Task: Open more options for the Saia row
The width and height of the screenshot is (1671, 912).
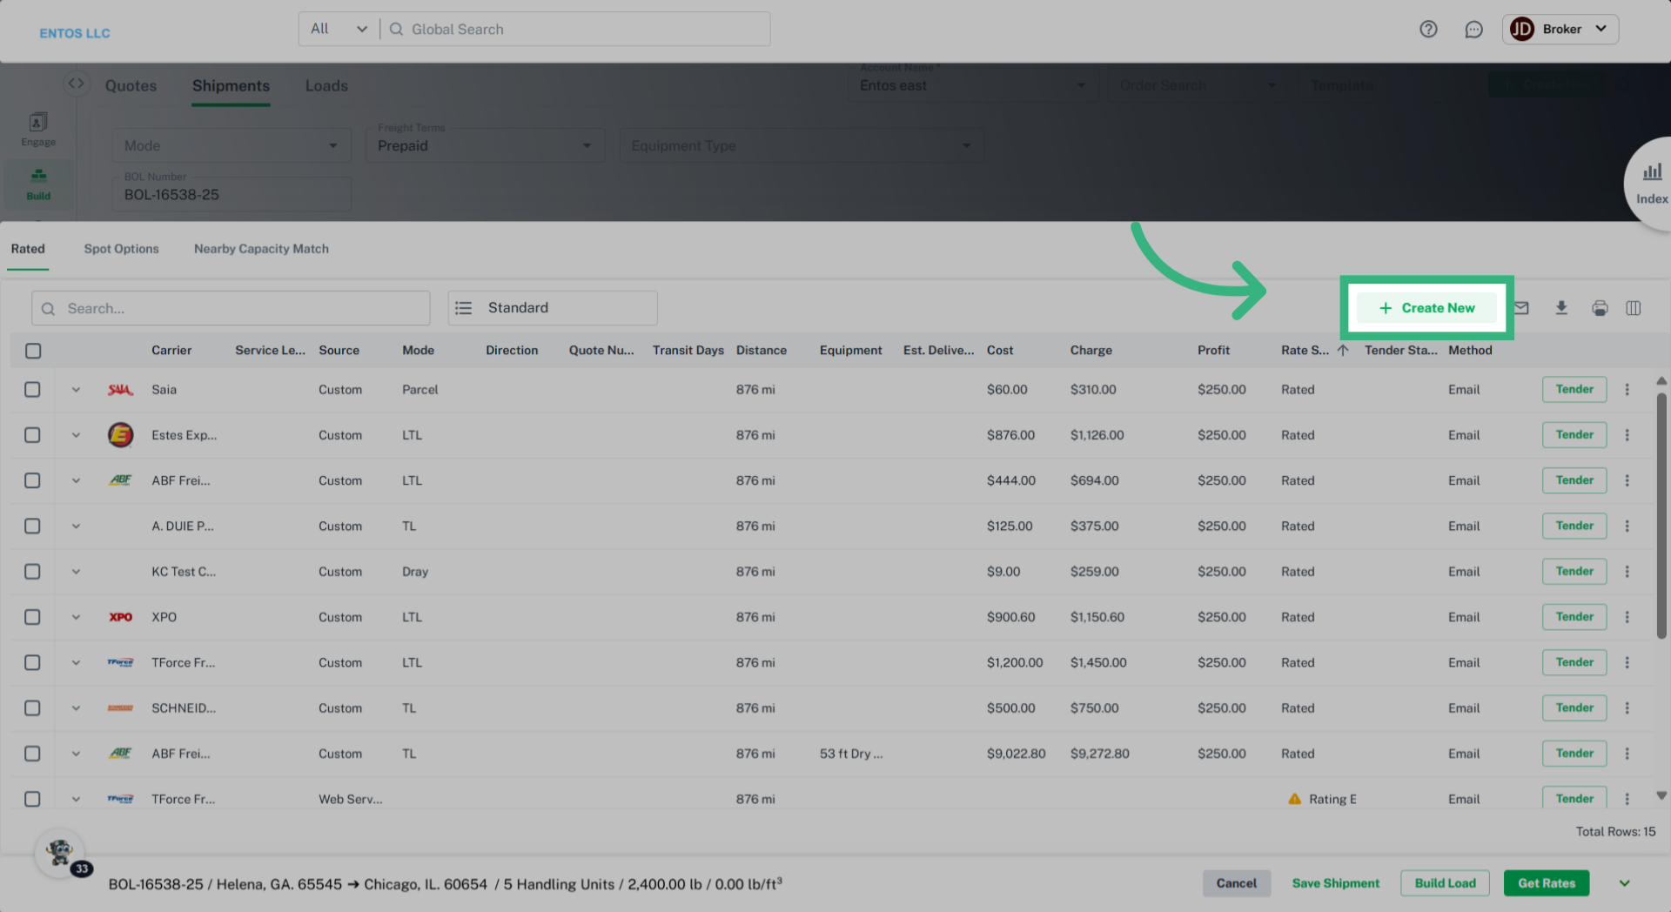Action: pos(1627,390)
